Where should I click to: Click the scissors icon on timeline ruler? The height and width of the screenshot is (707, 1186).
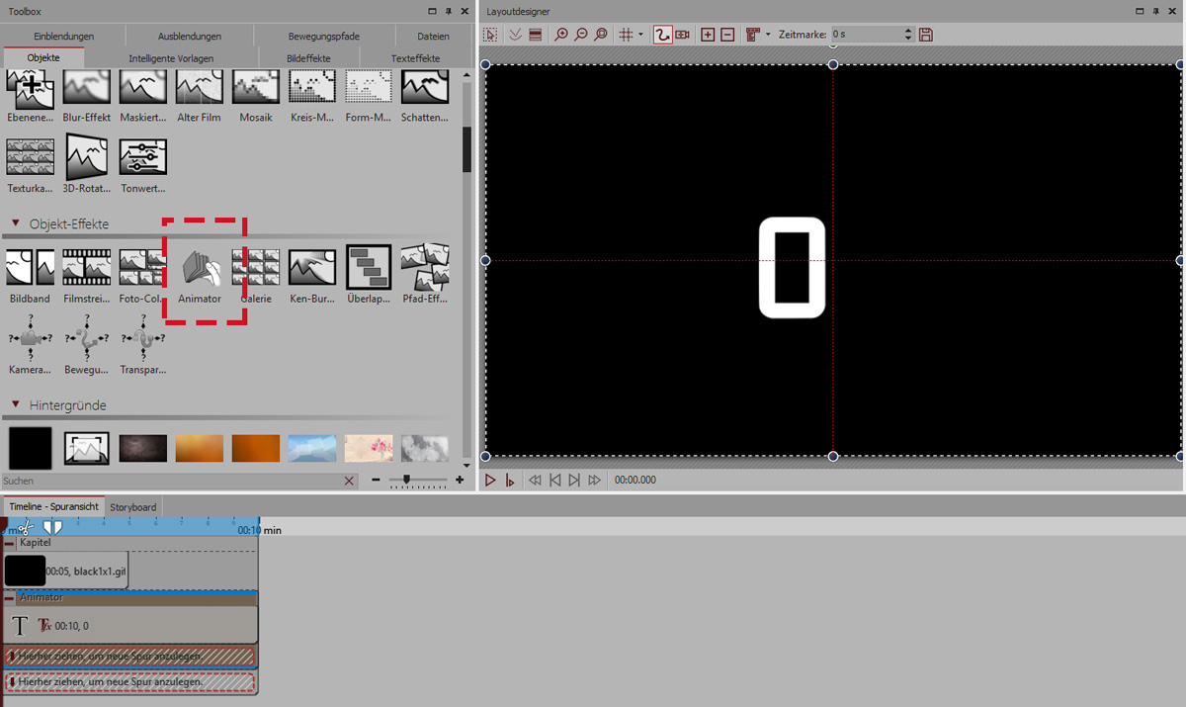(x=26, y=528)
